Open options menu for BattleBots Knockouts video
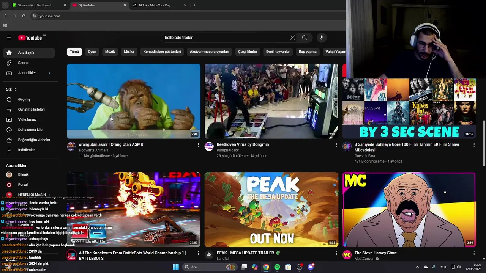486x273 pixels. click(198, 253)
